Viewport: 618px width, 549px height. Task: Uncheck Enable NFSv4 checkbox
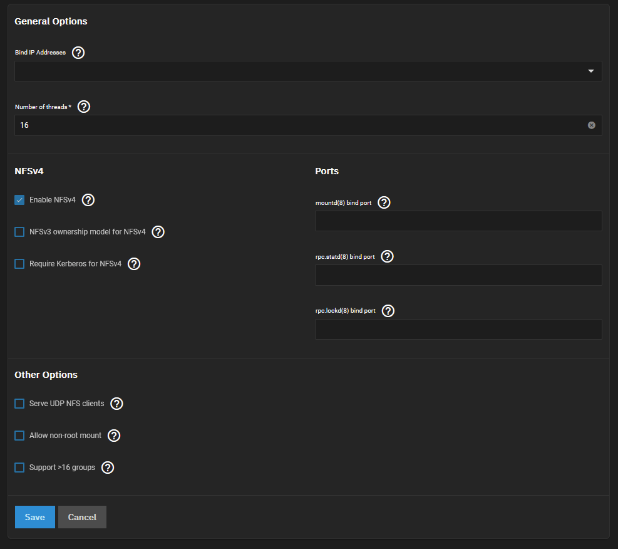tap(19, 200)
